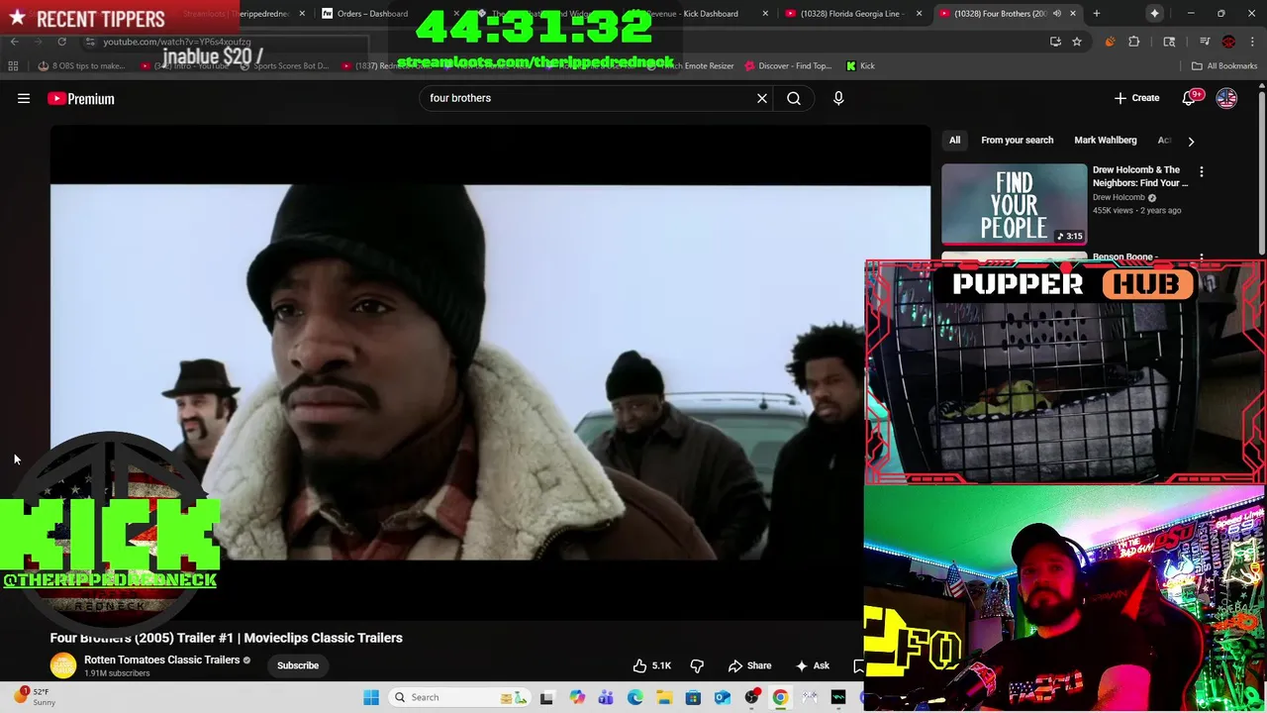Select the 'From your search' chip
The height and width of the screenshot is (713, 1267).
(1017, 141)
